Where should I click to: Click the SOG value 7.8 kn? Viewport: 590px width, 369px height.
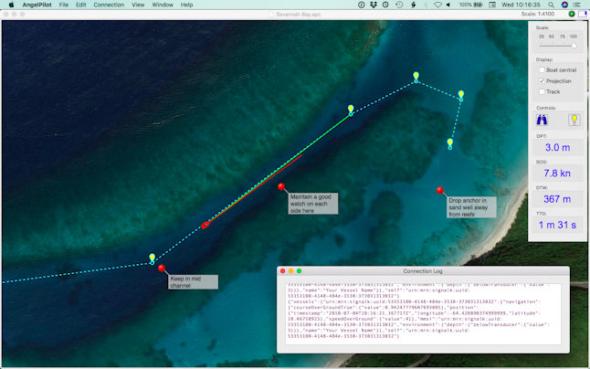point(557,174)
